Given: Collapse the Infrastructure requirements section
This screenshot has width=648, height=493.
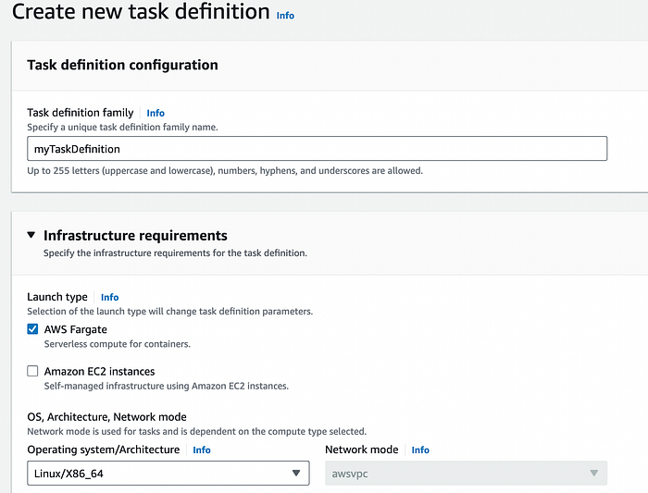Looking at the screenshot, I should click(31, 235).
